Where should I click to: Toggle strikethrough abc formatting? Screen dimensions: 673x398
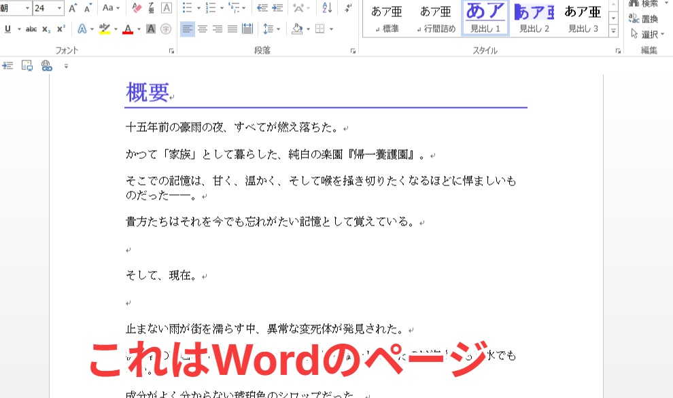(x=31, y=29)
